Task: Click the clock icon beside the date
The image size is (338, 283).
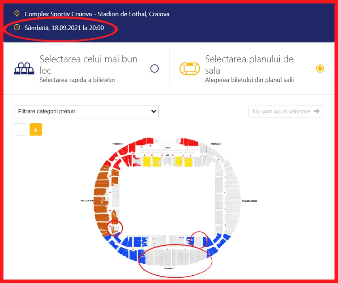Action: click(17, 27)
